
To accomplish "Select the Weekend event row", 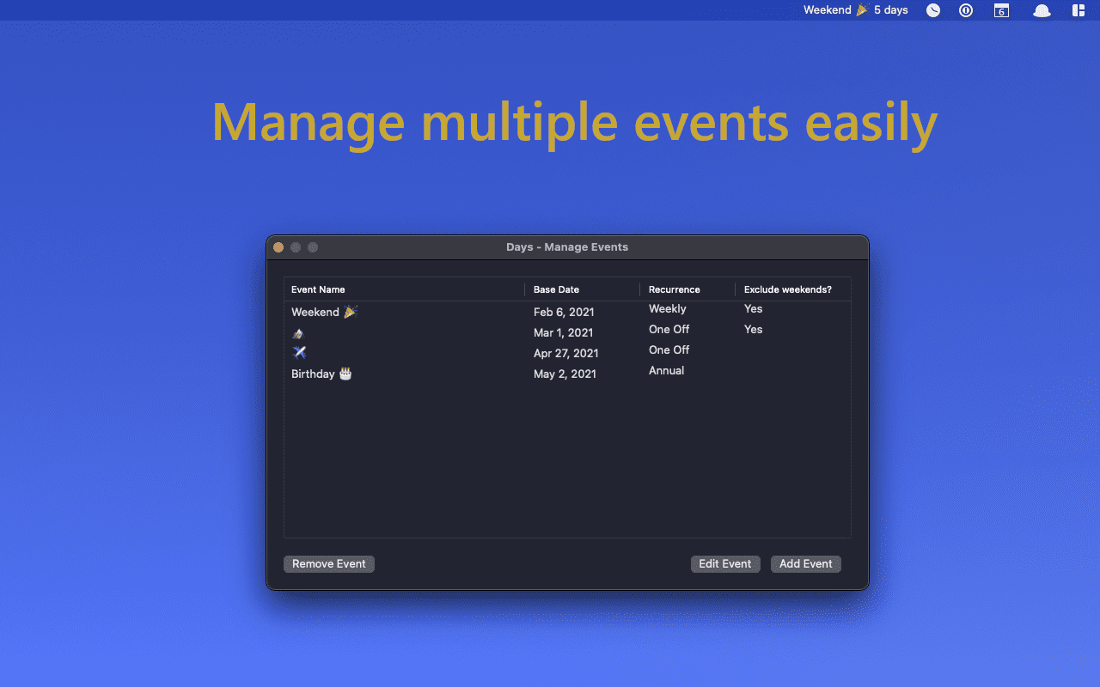I will [x=404, y=311].
